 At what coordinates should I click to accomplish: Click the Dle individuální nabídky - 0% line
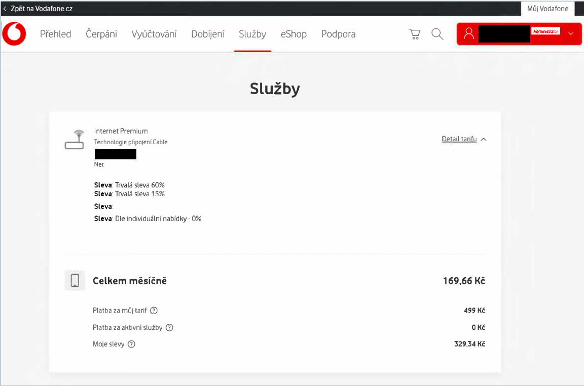148,219
